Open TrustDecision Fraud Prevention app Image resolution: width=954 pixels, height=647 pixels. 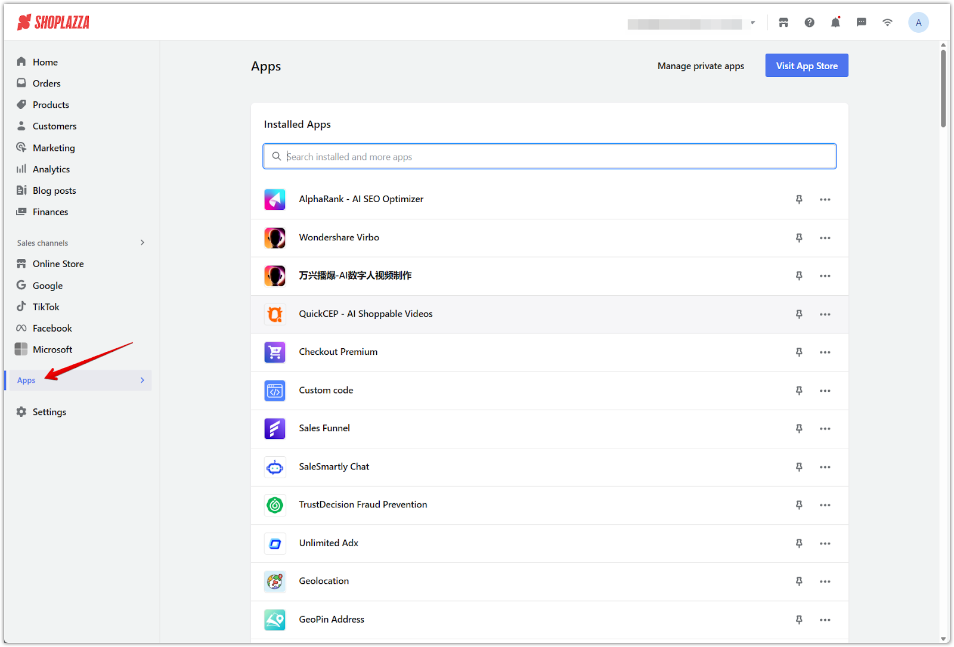tap(363, 504)
